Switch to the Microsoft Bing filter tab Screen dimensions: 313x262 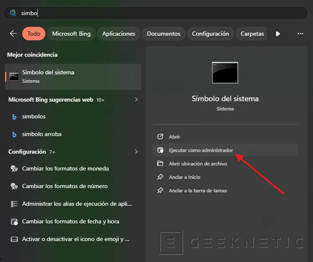click(x=71, y=34)
